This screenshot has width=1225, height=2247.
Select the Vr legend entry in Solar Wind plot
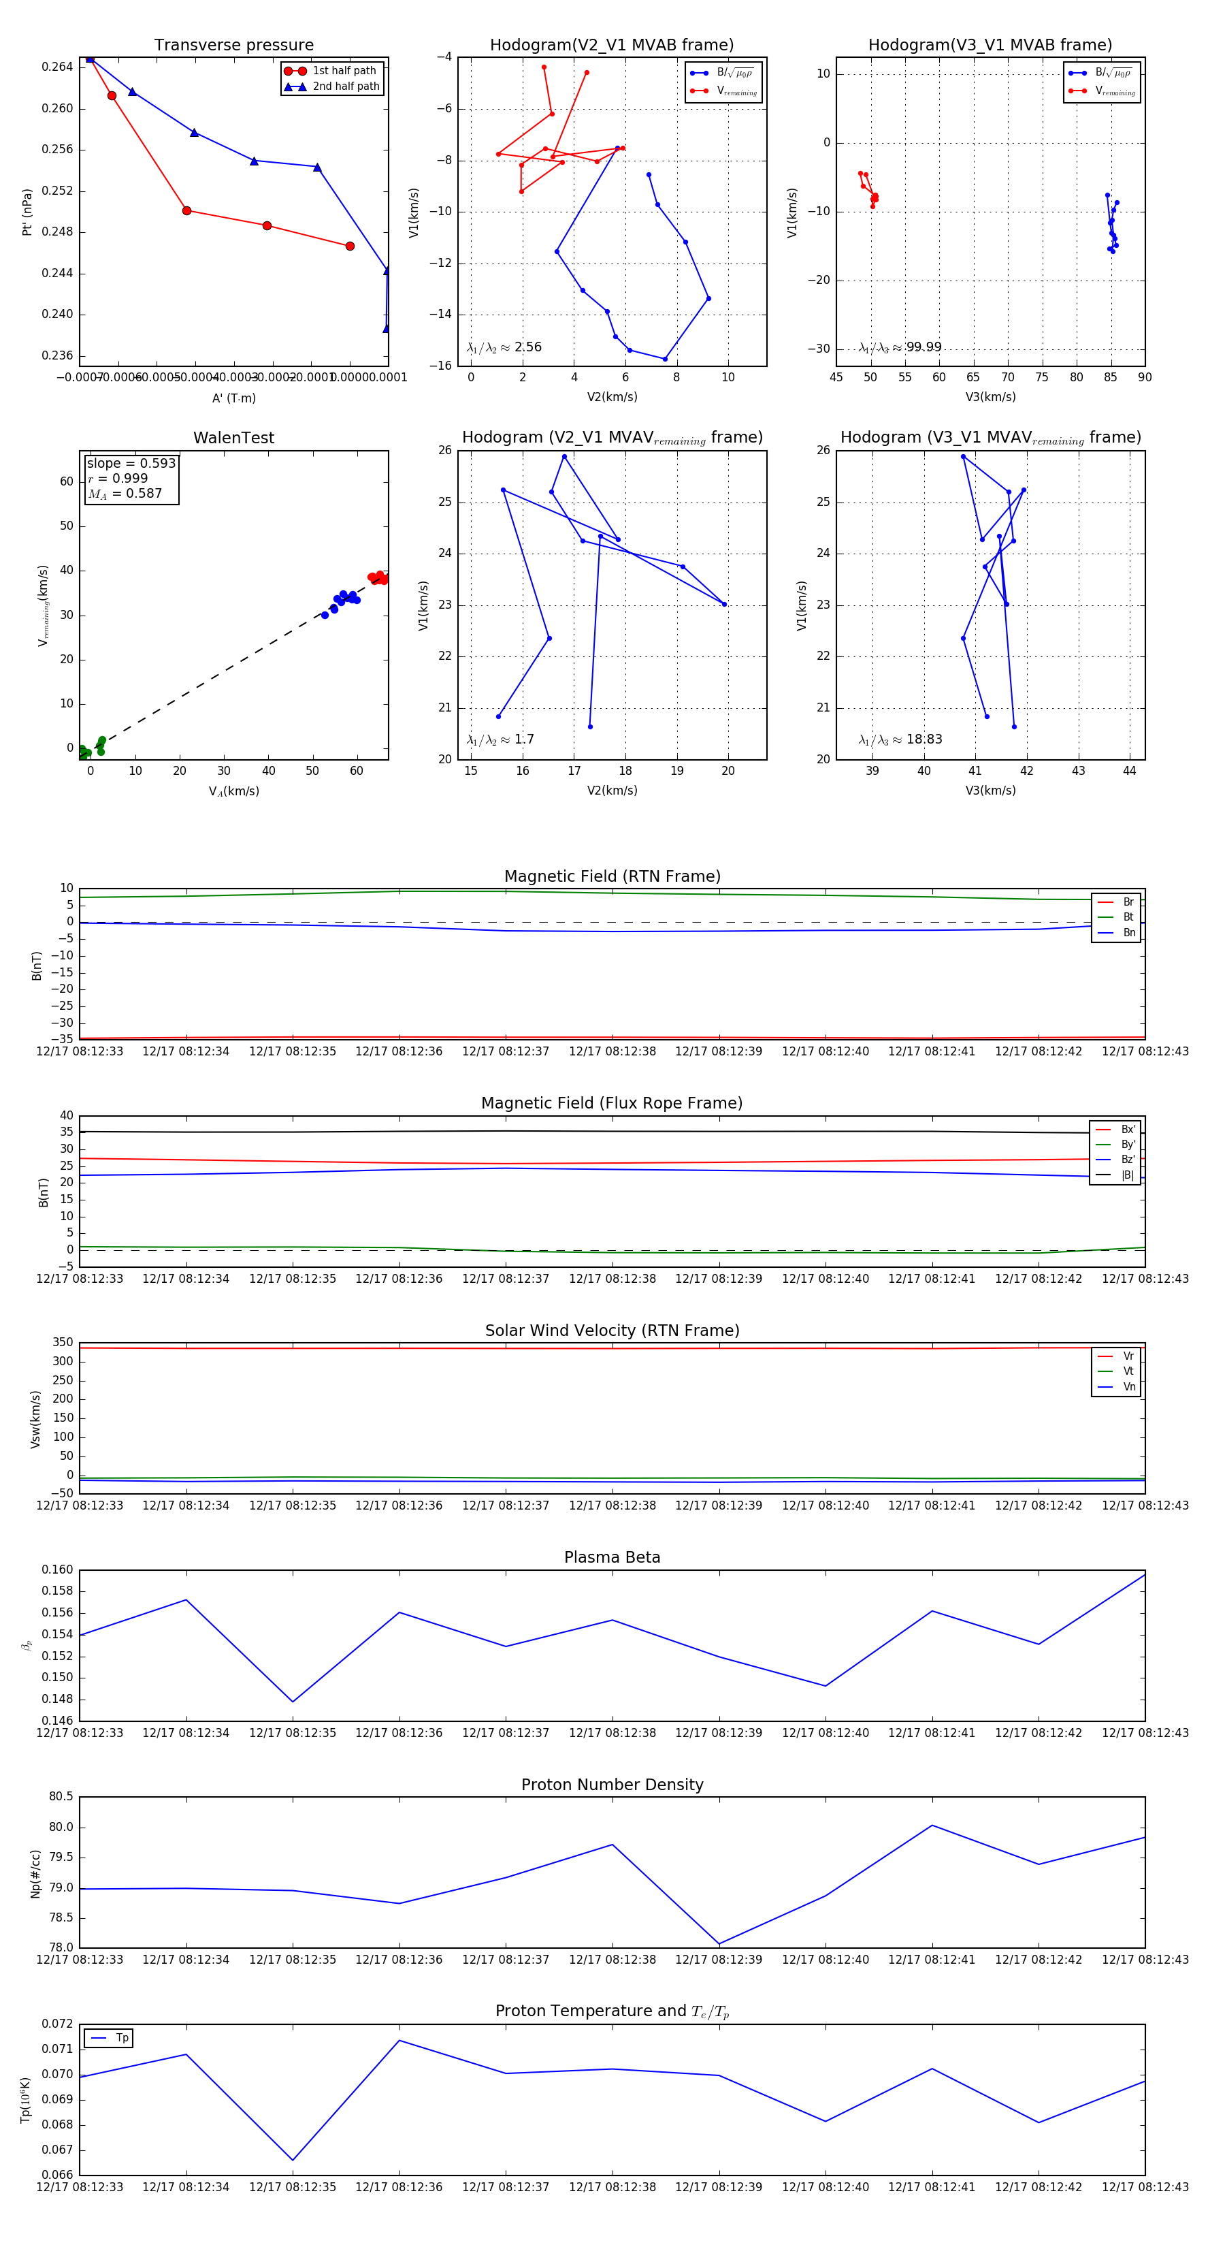1117,1356
